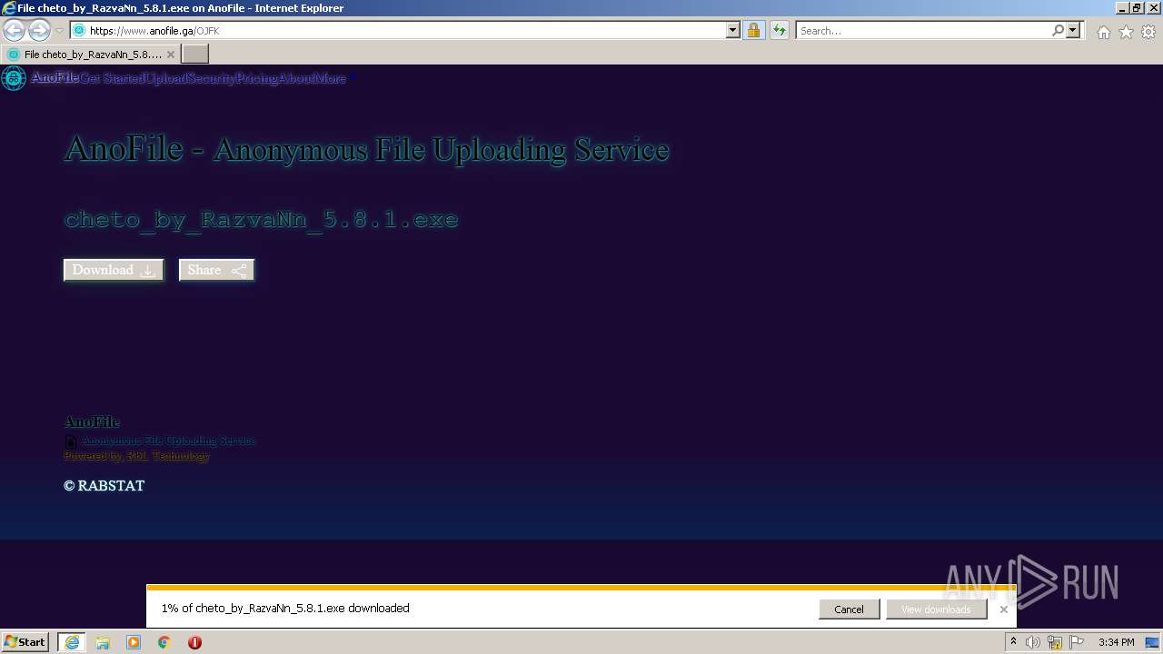Image resolution: width=1163 pixels, height=654 pixels.
Task: Open the Home page icon
Action: click(x=1103, y=32)
